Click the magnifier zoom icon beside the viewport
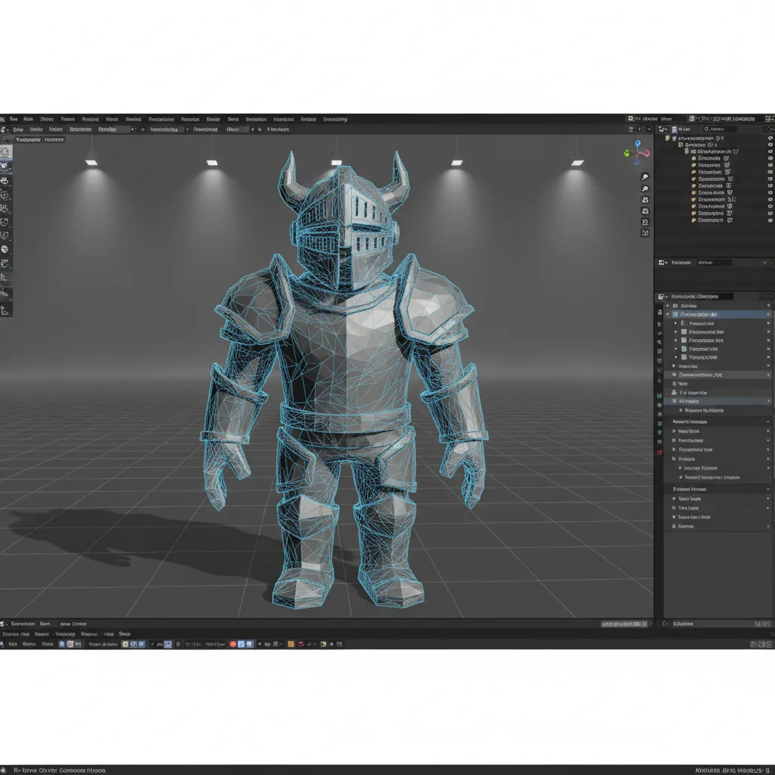 pyautogui.click(x=645, y=188)
